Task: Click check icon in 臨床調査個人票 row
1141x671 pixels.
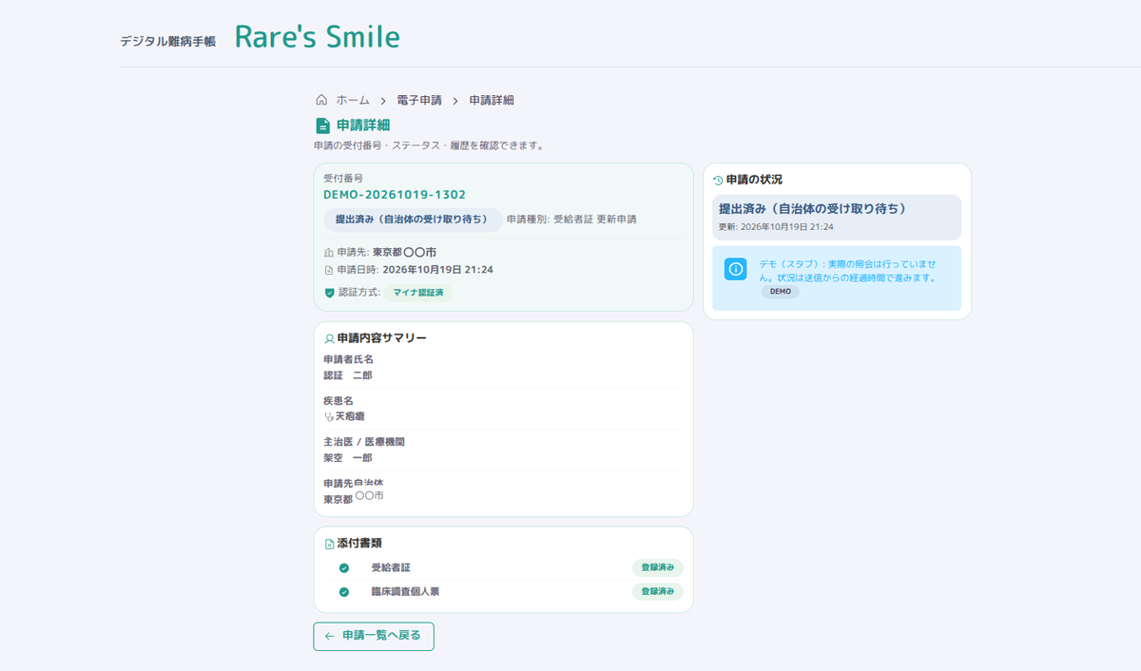Action: coord(344,592)
